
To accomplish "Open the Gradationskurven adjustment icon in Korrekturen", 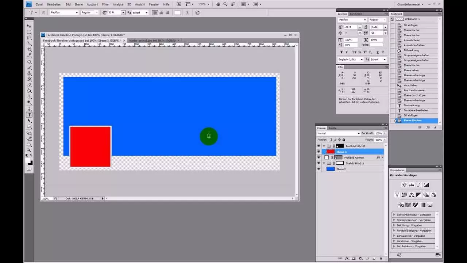I will [419, 184].
